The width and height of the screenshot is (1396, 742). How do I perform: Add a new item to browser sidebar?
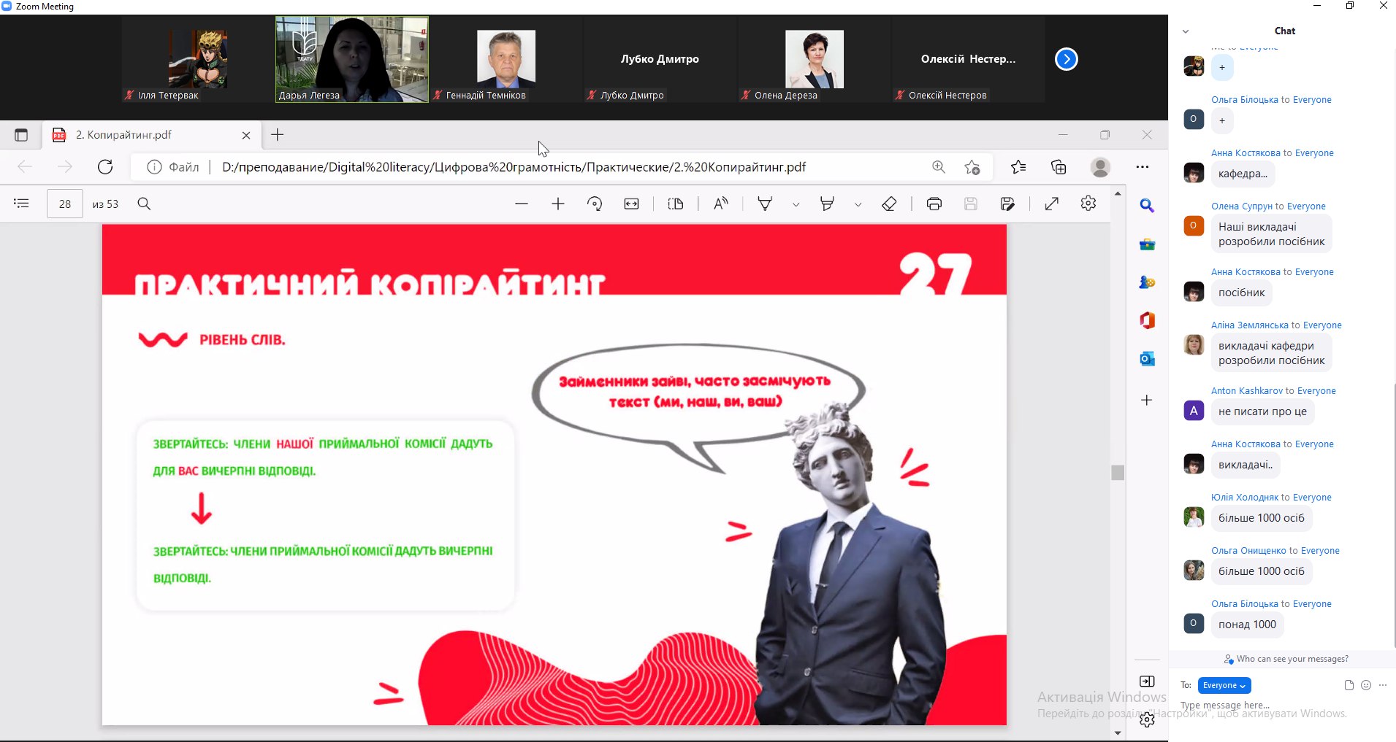(x=1147, y=400)
